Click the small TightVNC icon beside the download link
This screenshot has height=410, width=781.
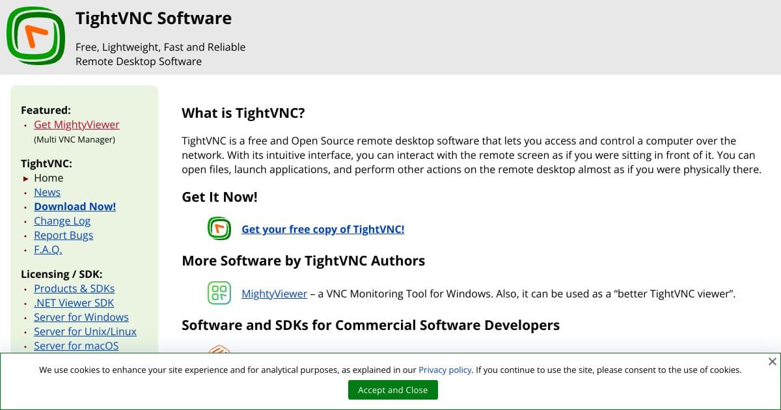[x=219, y=228]
